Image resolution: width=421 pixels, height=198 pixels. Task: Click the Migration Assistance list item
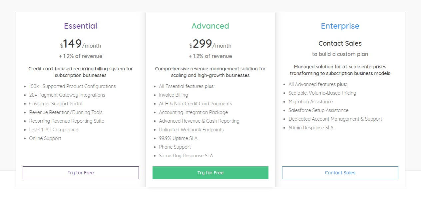311,102
